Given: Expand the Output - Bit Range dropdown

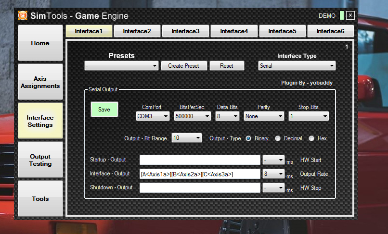Looking at the screenshot, I should tap(187, 138).
